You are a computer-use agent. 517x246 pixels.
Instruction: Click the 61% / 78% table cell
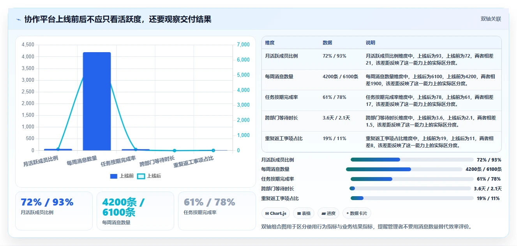pos(334,97)
